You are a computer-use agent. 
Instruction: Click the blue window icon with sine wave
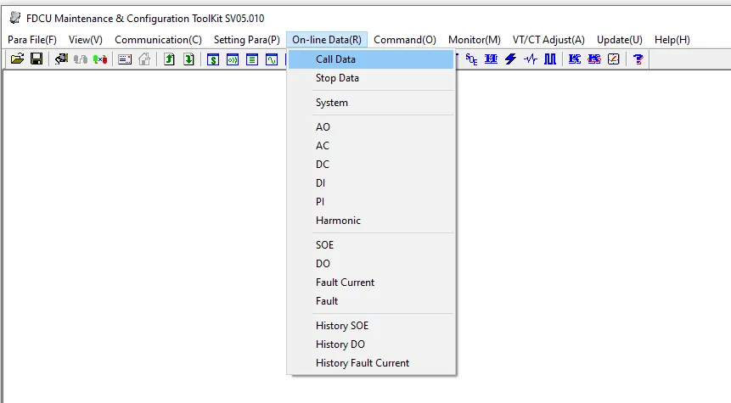click(272, 59)
